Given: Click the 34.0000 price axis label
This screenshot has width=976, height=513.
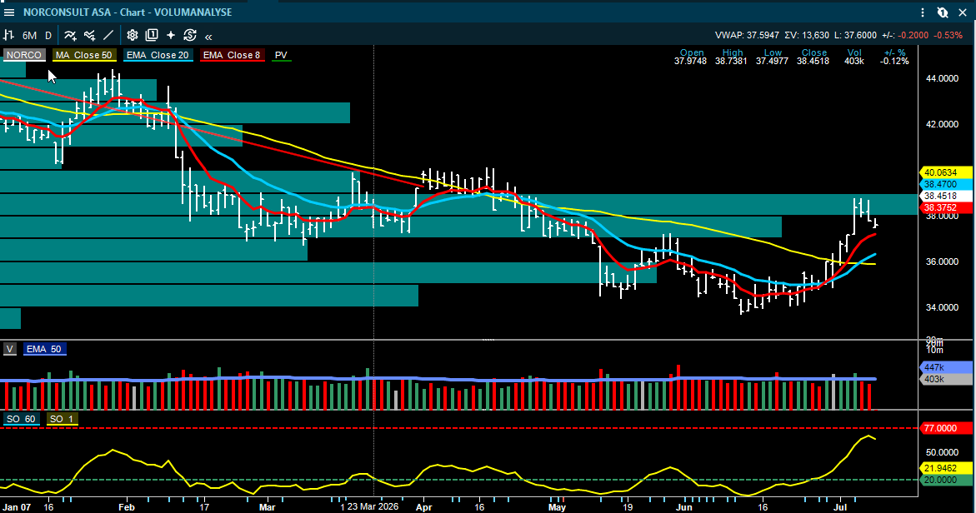Looking at the screenshot, I should pyautogui.click(x=943, y=307).
